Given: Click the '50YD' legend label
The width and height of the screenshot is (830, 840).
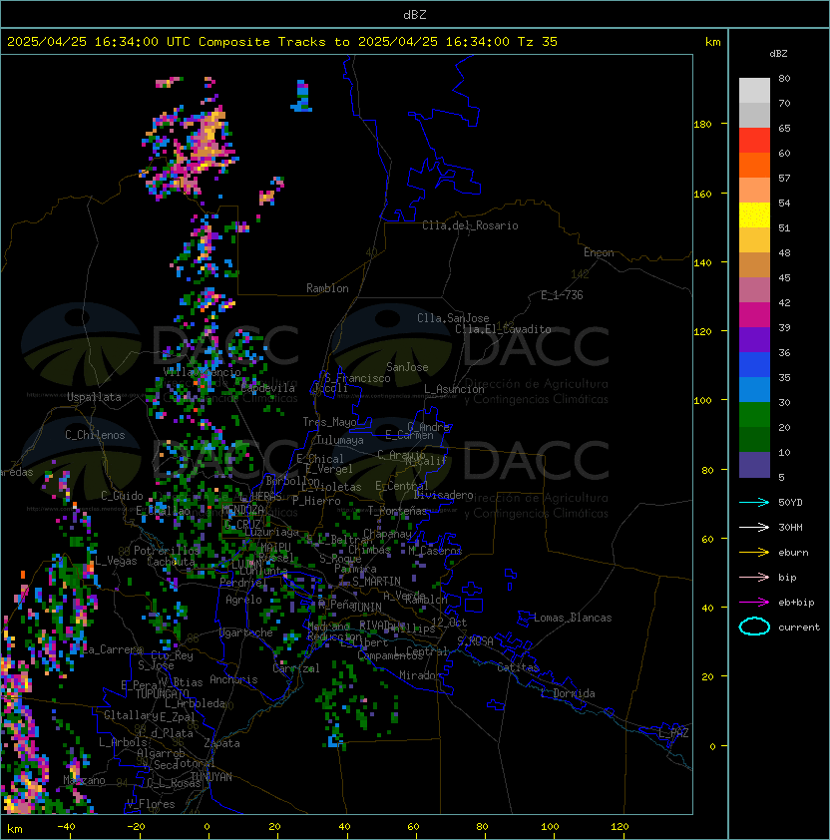Looking at the screenshot, I should pyautogui.click(x=790, y=503).
